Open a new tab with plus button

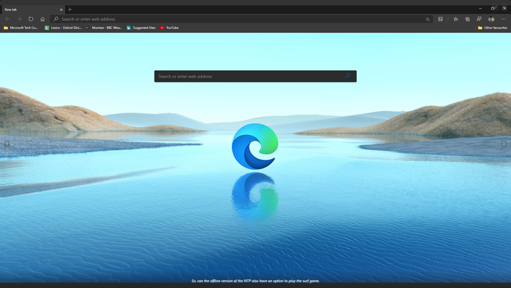point(69,10)
